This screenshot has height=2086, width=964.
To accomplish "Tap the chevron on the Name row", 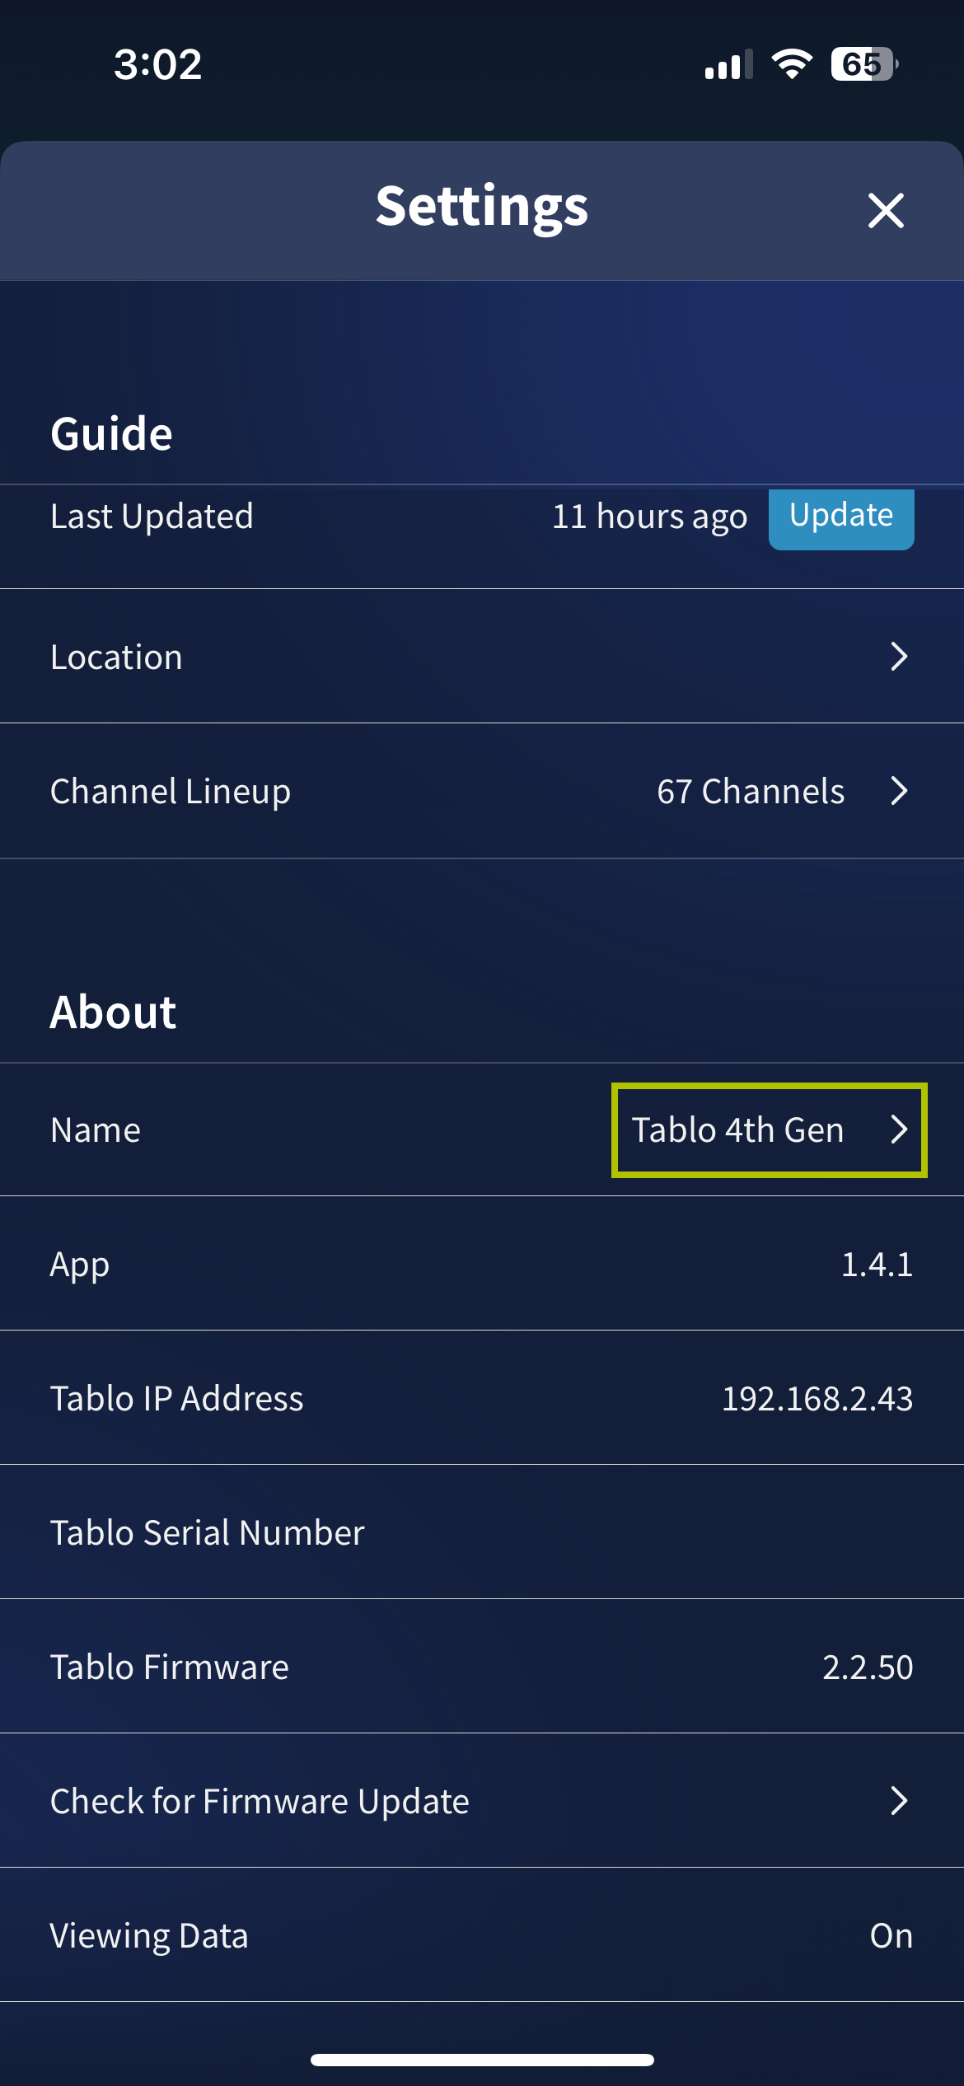I will coord(901,1130).
